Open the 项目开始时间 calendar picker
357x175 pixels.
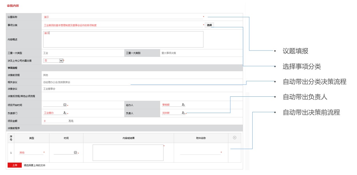pos(65,105)
